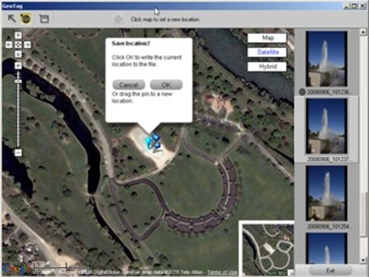Click the yellow globe geotag tool
Image resolution: width=369 pixels, height=277 pixels.
click(26, 18)
